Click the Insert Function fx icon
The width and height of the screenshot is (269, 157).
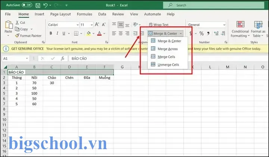tap(63, 59)
